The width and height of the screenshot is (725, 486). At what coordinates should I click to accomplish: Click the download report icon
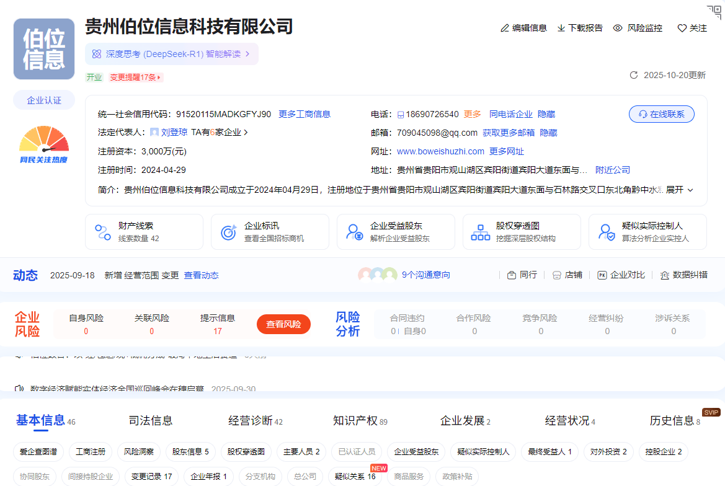pos(561,28)
